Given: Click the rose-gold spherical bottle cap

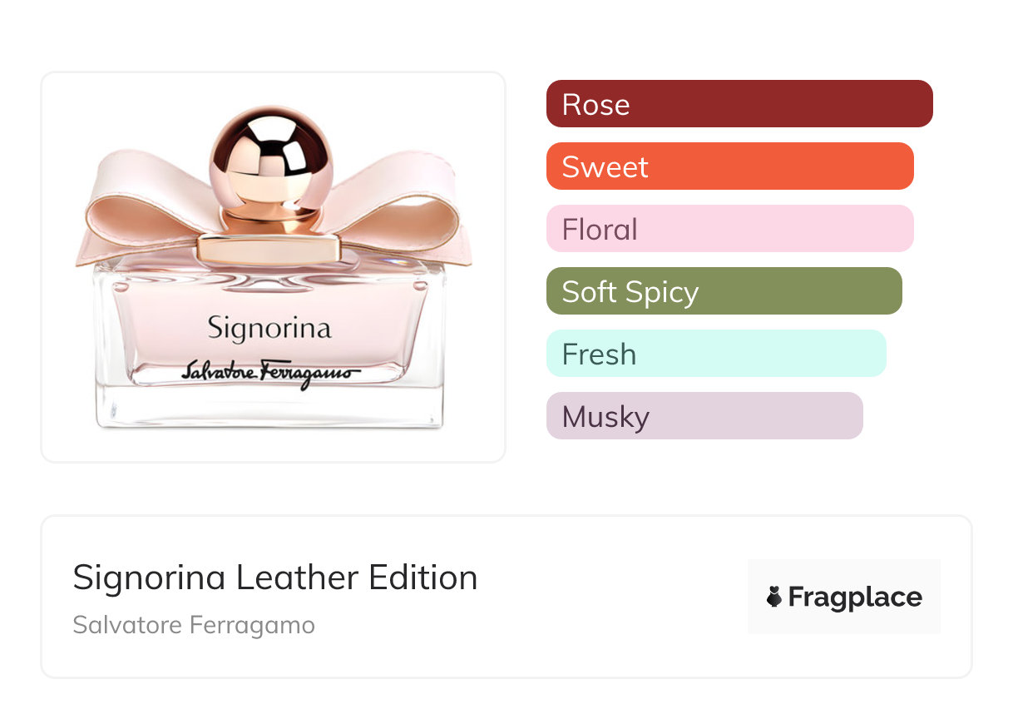Looking at the screenshot, I should (270, 158).
